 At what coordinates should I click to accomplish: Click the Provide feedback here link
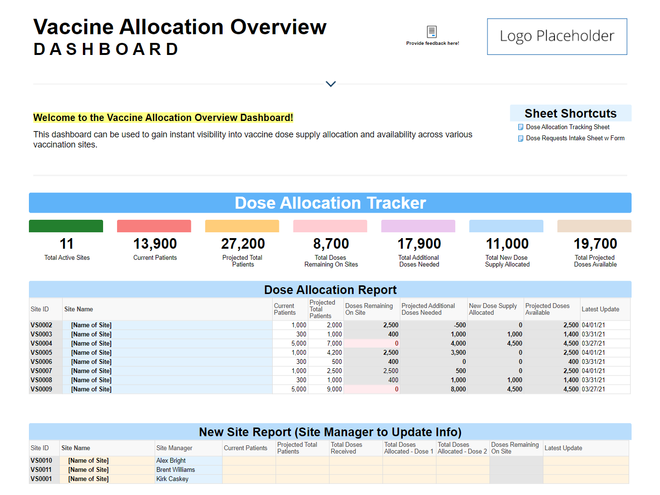(432, 43)
